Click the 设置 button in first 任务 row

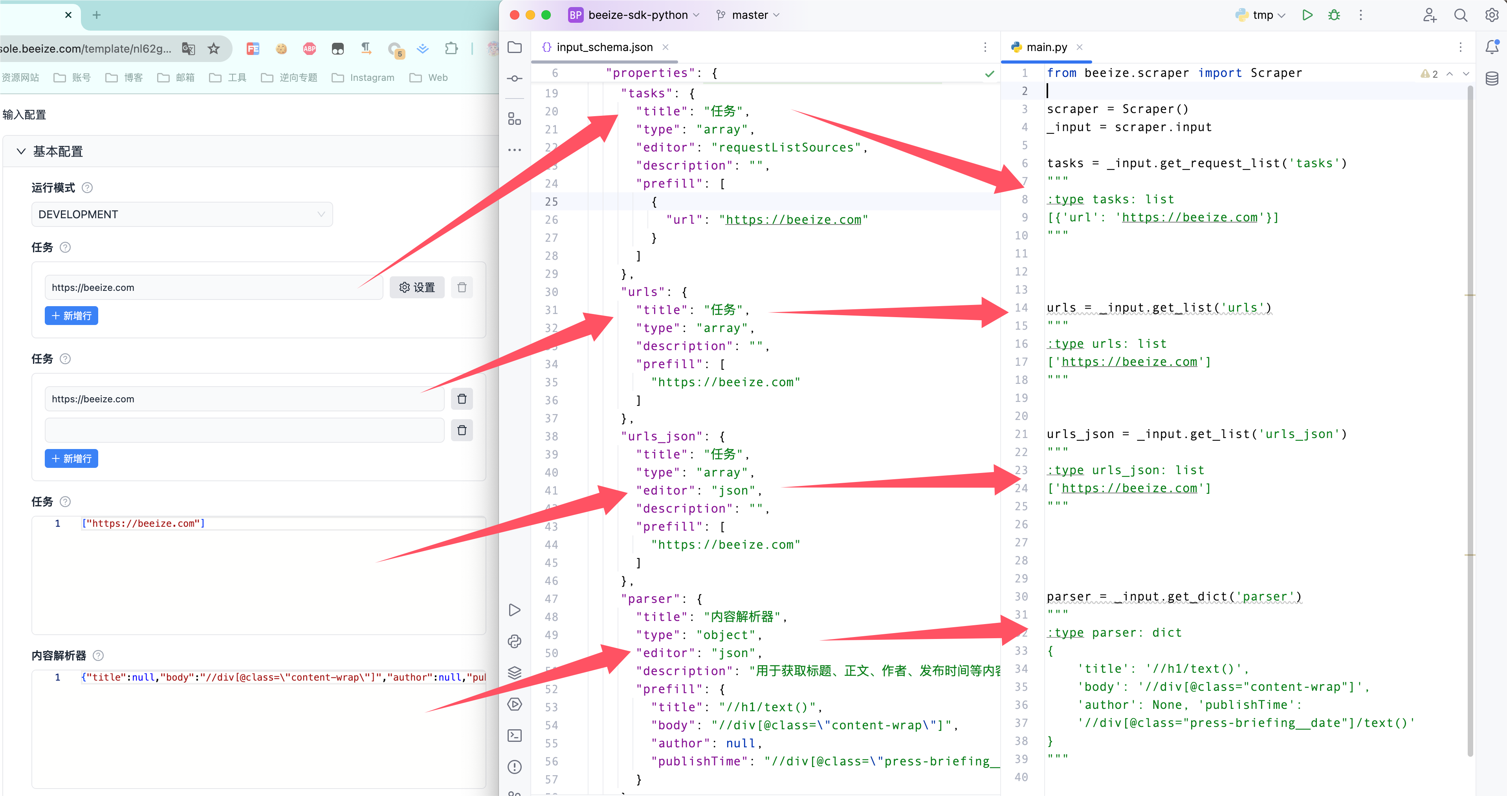point(417,288)
